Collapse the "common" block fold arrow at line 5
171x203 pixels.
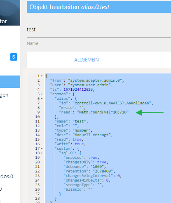click(42, 94)
